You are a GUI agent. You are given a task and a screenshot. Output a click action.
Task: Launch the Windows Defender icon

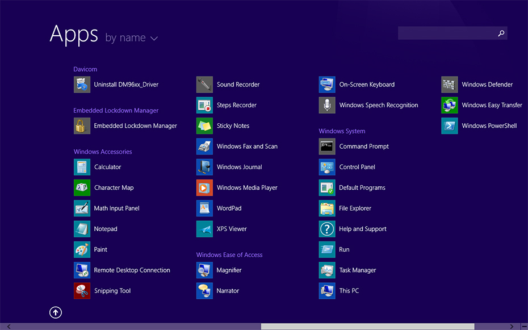450,85
